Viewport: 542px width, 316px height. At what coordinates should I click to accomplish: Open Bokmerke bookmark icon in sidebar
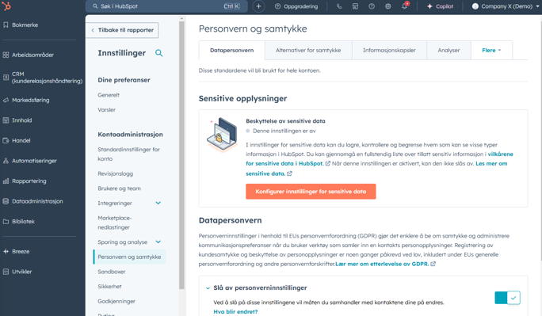coord(6,25)
